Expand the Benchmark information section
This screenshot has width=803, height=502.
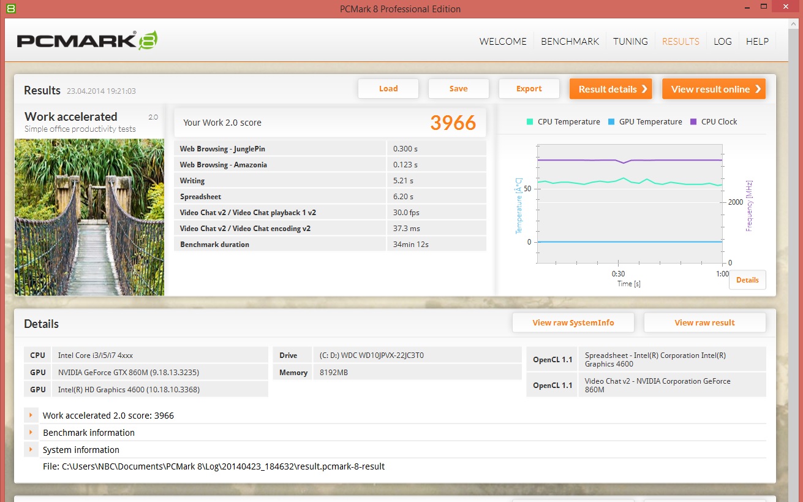click(30, 432)
